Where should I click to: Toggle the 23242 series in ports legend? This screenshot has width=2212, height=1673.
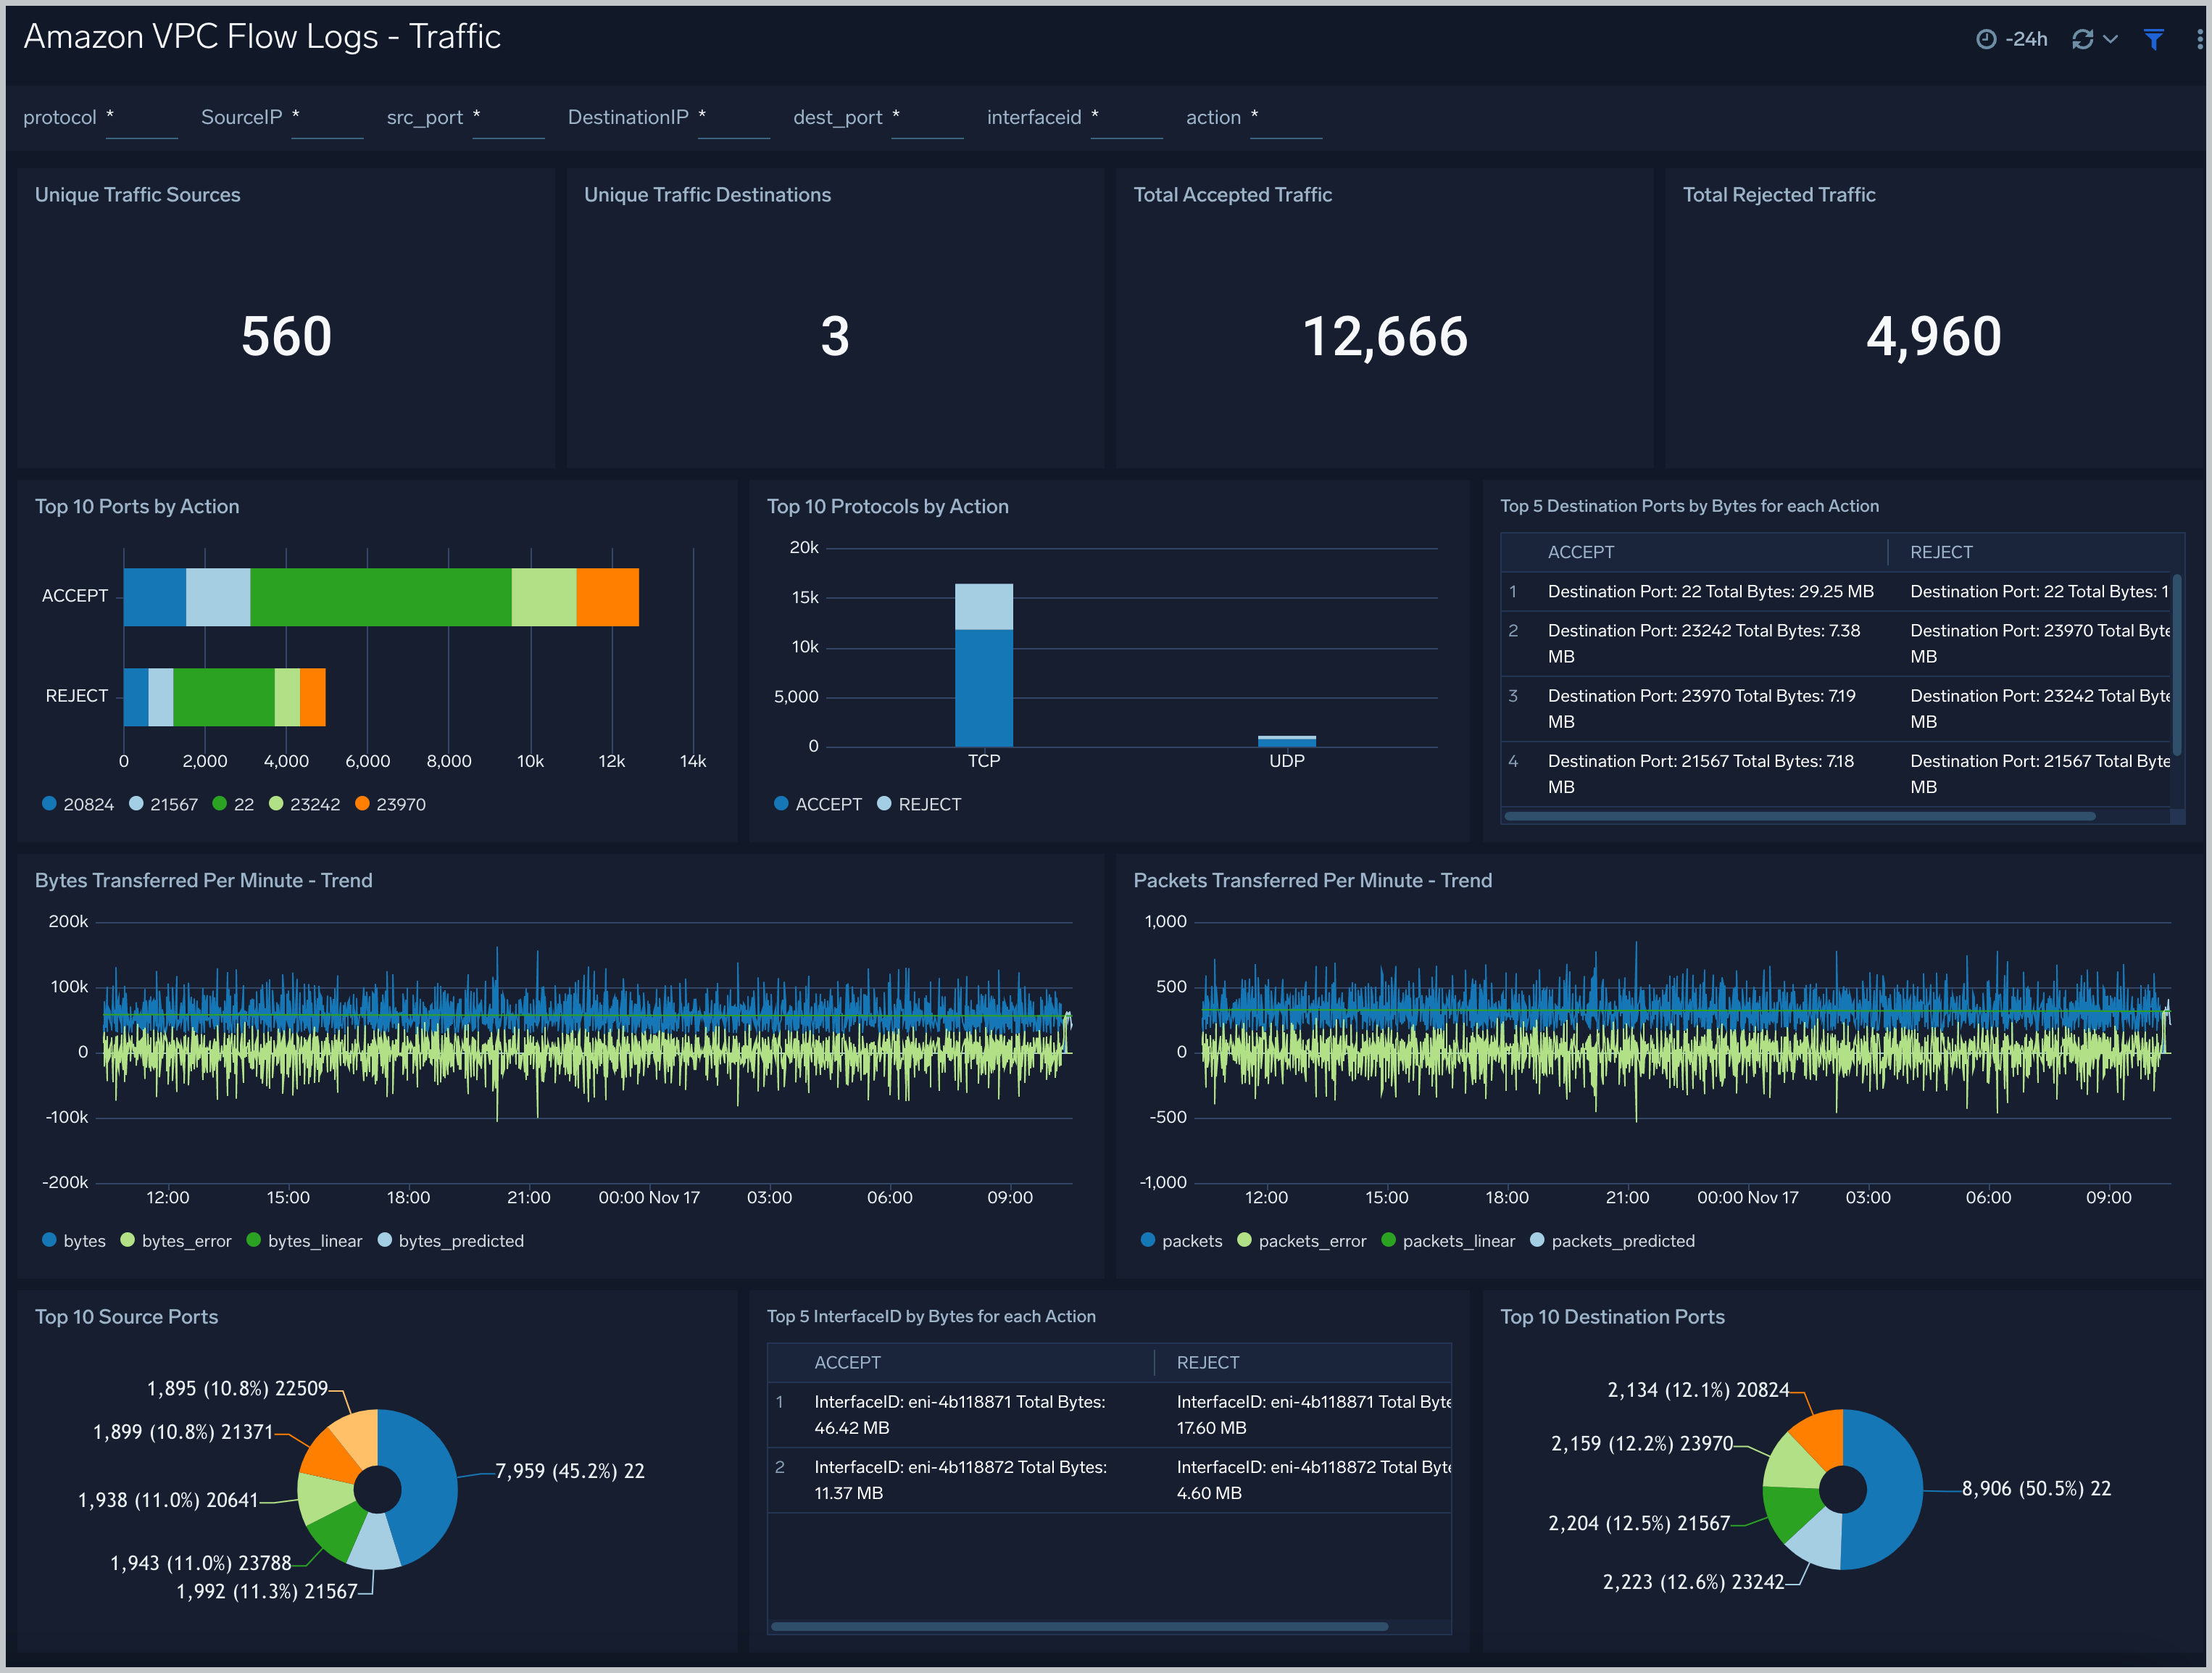tap(305, 804)
